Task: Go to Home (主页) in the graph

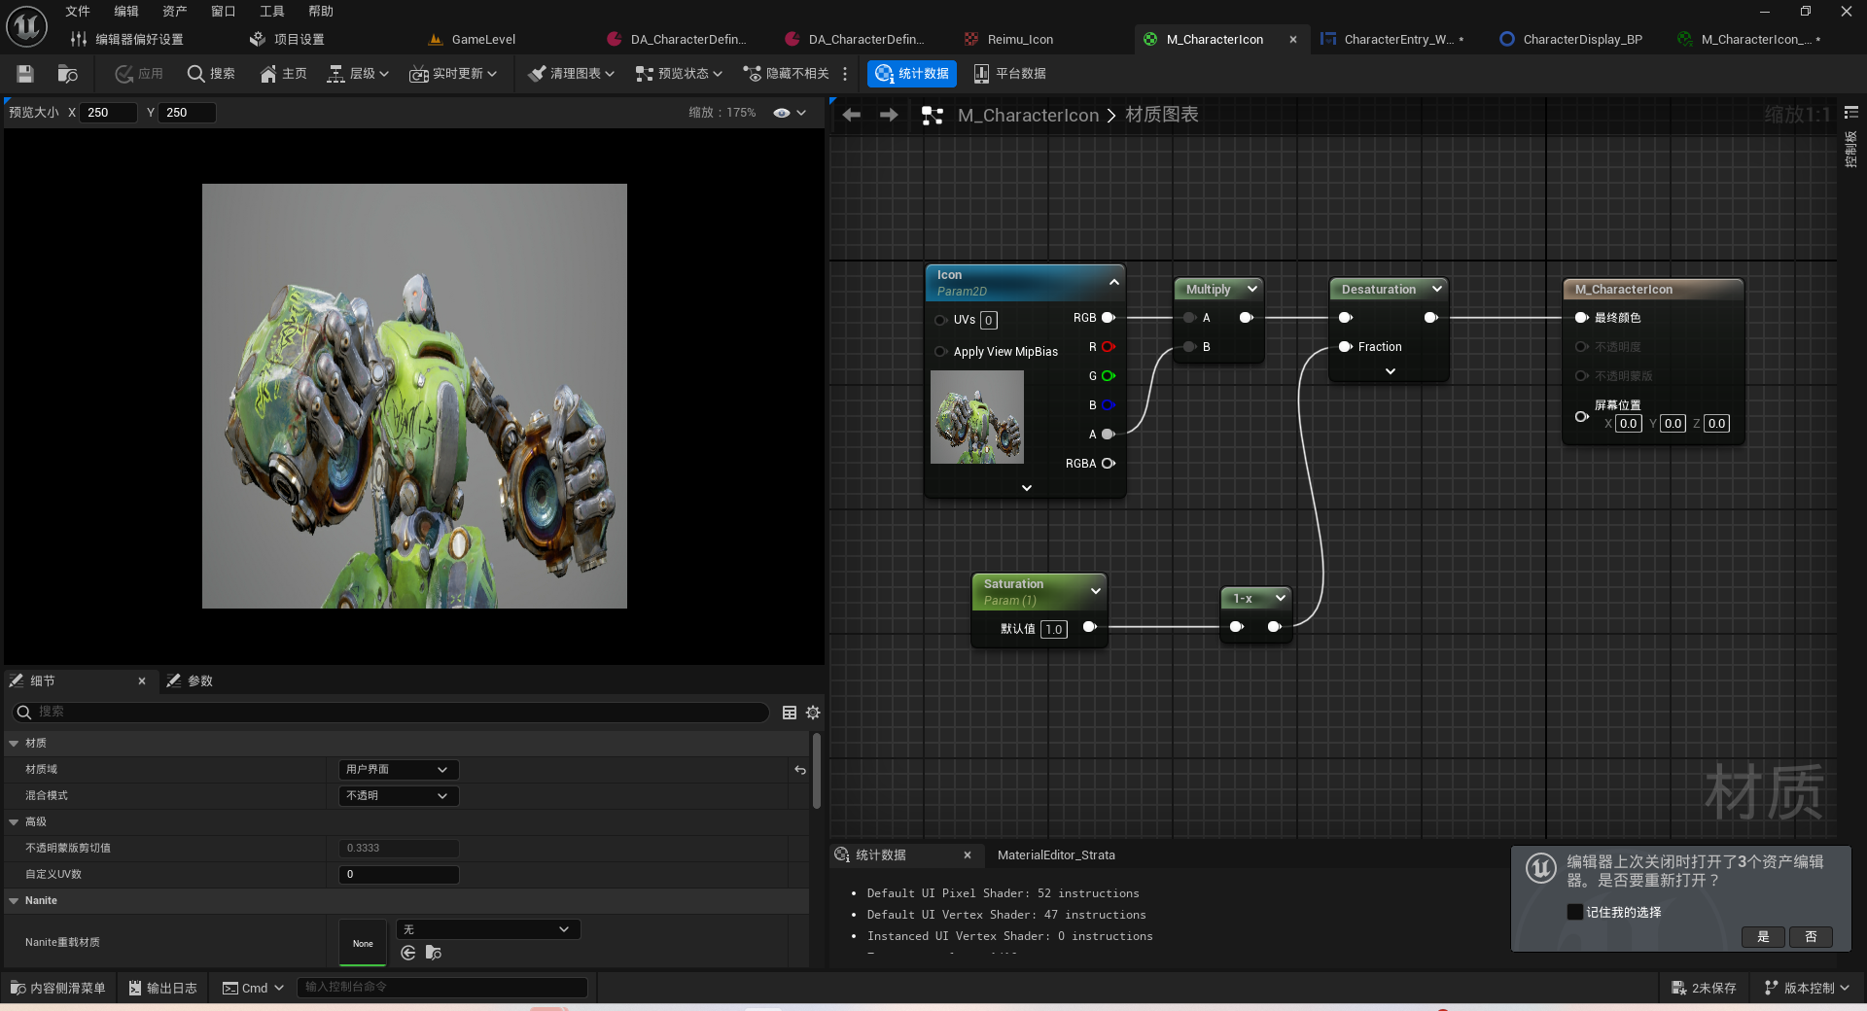Action: (283, 74)
